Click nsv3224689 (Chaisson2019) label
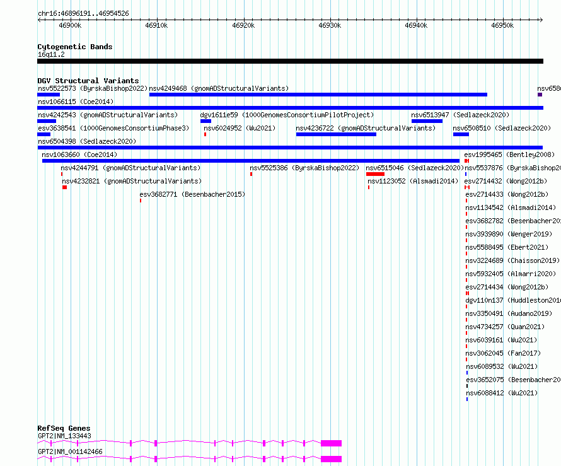 512,260
